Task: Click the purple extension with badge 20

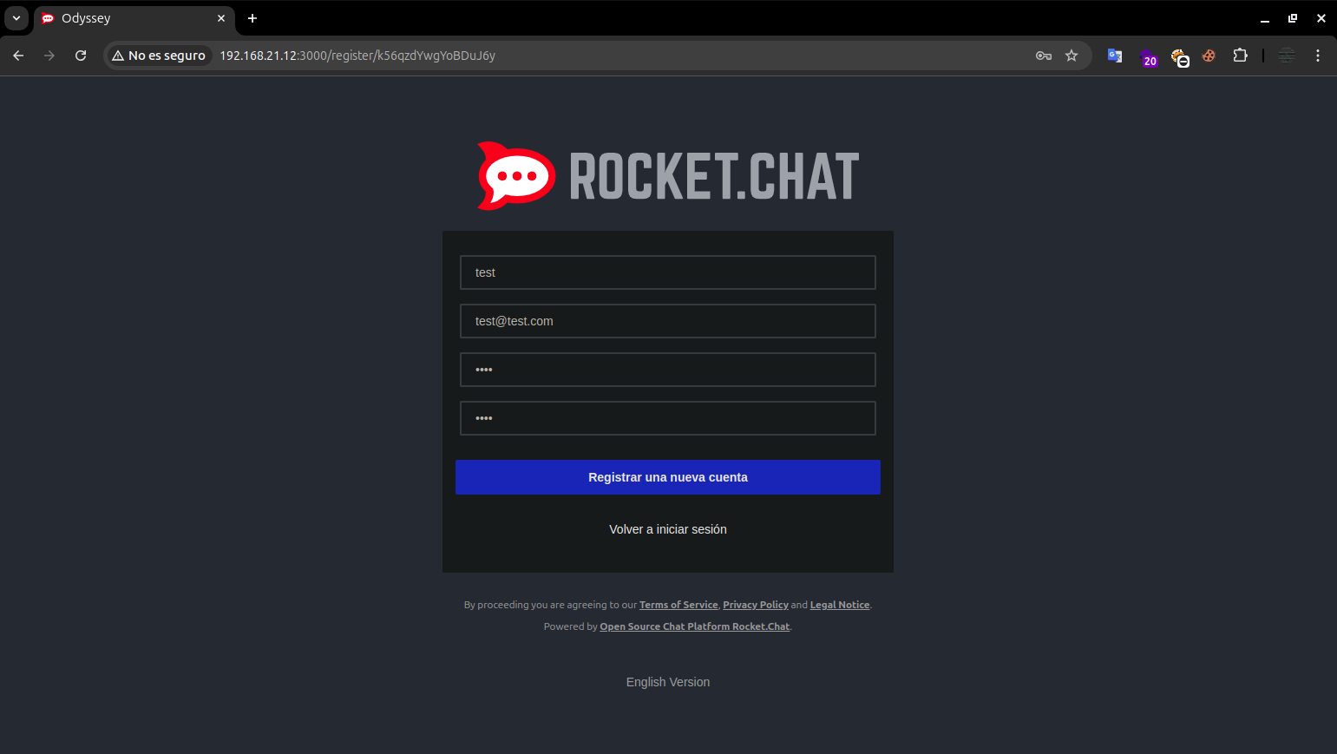Action: coord(1148,57)
